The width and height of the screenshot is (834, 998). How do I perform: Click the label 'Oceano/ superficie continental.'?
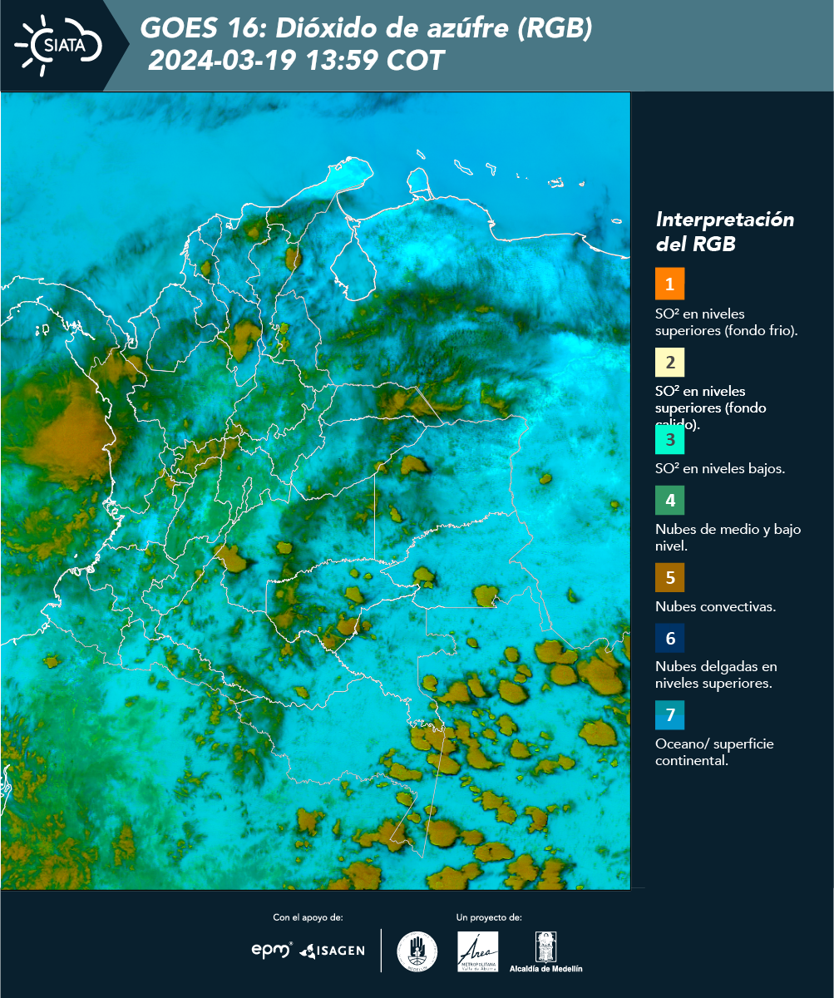pyautogui.click(x=714, y=752)
